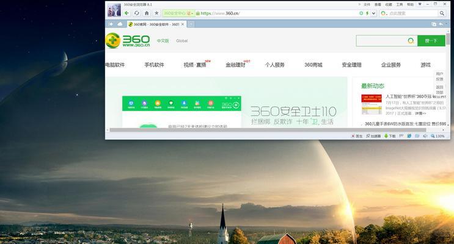
Task: Click the screen icon in status bar
Action: coord(417,135)
